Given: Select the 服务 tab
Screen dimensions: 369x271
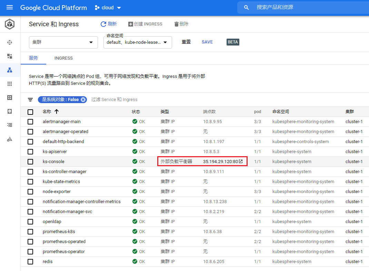Looking at the screenshot, I should tap(33, 58).
